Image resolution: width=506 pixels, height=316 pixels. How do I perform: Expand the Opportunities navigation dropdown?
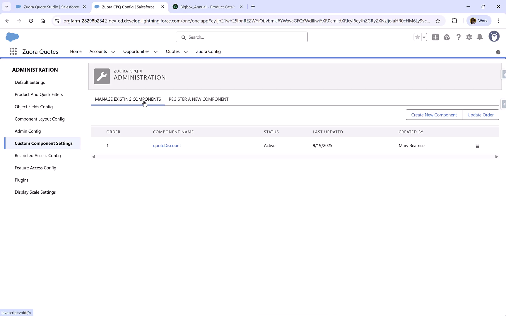[155, 51]
